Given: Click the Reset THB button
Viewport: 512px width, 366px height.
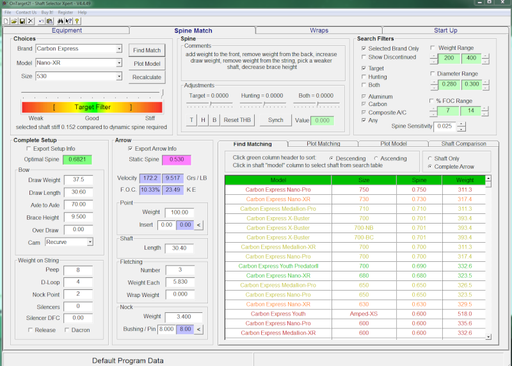Looking at the screenshot, I should point(237,120).
